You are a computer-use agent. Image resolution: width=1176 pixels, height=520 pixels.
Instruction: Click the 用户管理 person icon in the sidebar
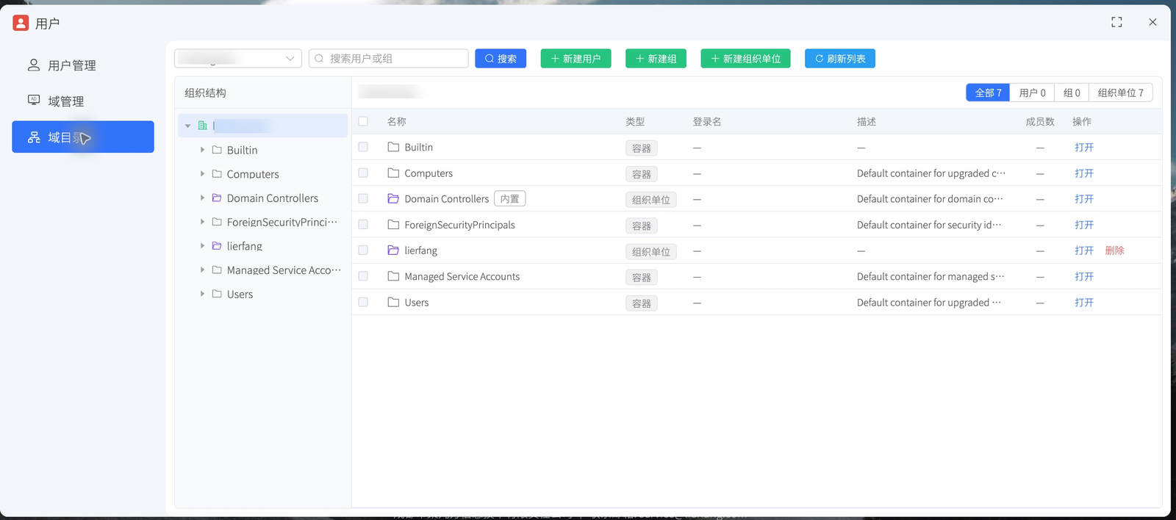tap(34, 65)
